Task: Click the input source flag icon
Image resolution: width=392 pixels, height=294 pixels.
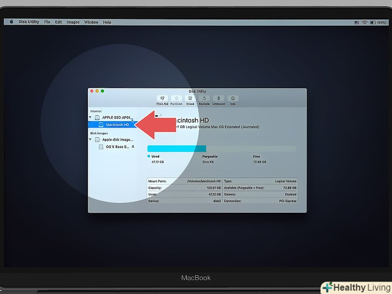Action: (x=357, y=23)
